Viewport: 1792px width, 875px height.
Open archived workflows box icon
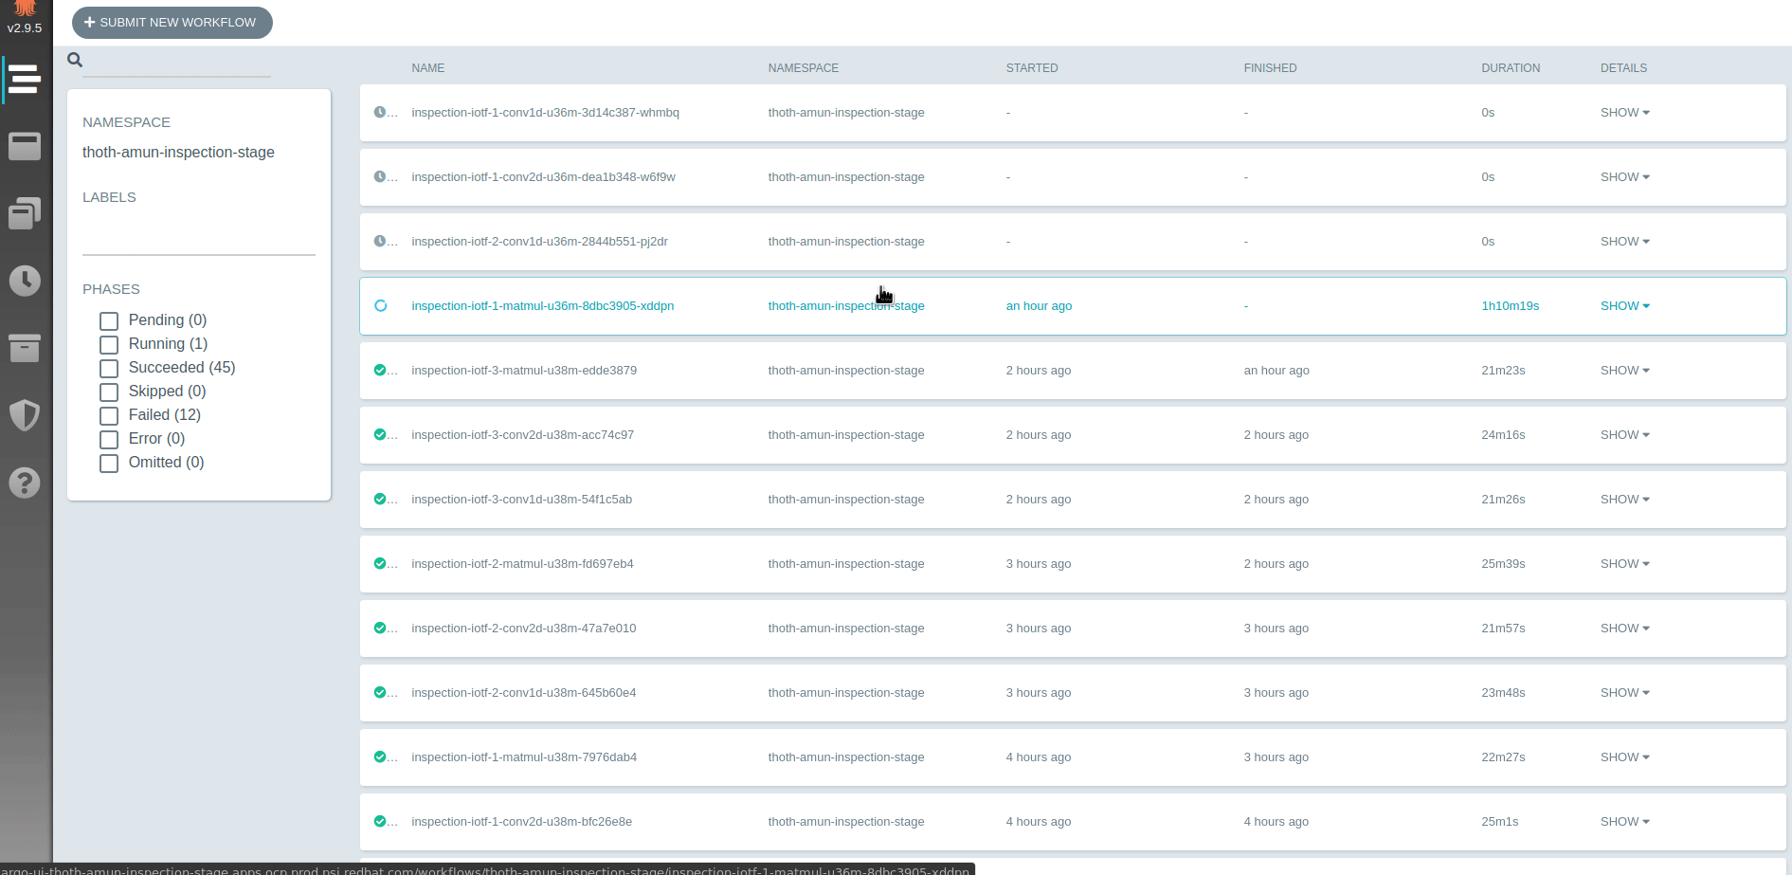[25, 348]
